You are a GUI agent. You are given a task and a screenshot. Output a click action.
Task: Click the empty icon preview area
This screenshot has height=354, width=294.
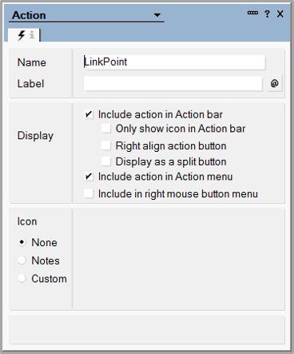pyautogui.click(x=178, y=259)
